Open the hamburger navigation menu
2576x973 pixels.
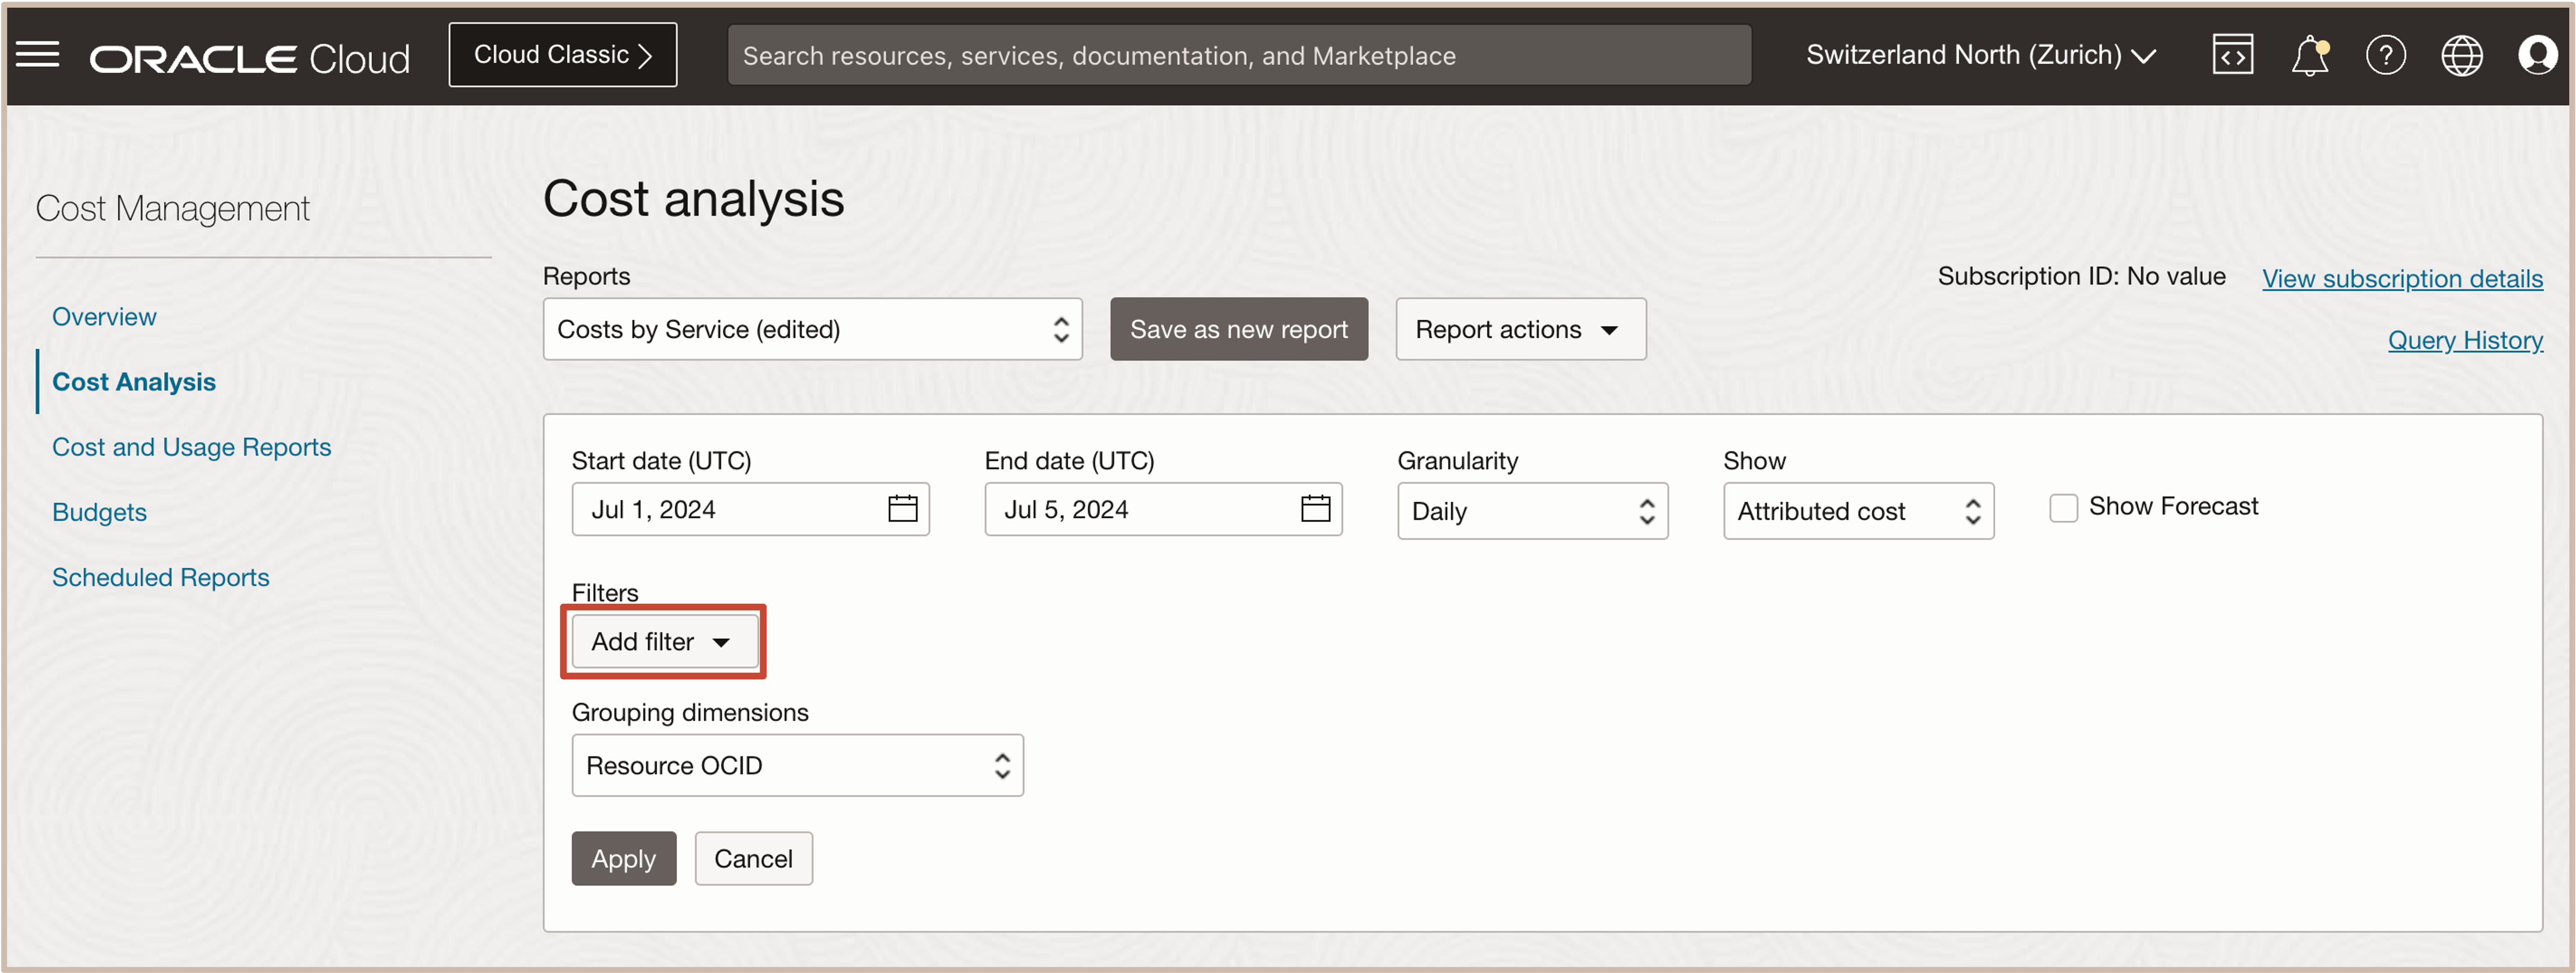[38, 55]
